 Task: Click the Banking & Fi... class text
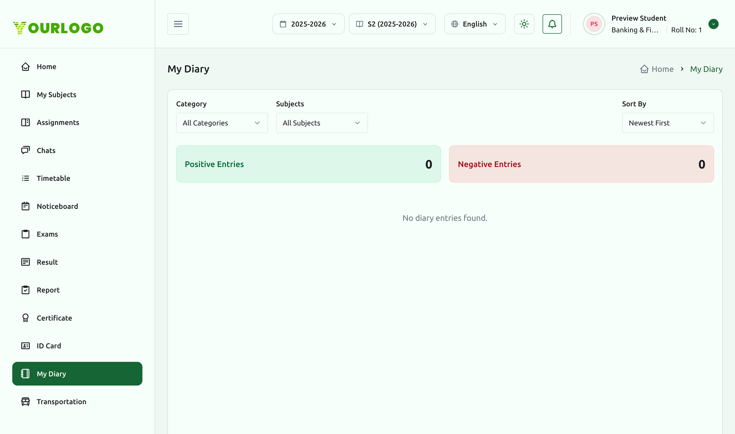635,30
